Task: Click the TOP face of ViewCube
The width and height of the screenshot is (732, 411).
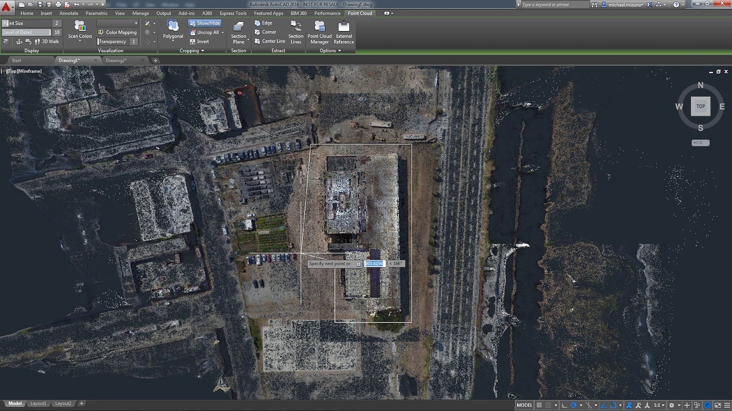Action: [700, 106]
